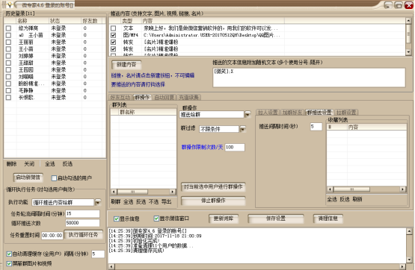The width and height of the screenshot is (415, 270).
Task: Click the 群列表 horizontal scrollbar thumb
Action: click(x=132, y=192)
